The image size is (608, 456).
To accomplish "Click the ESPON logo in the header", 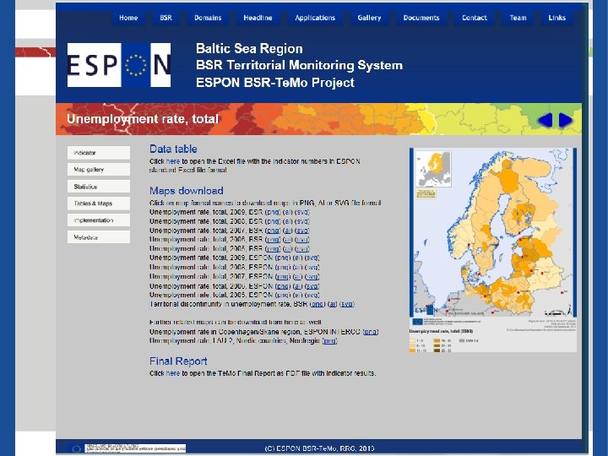I will [x=119, y=65].
